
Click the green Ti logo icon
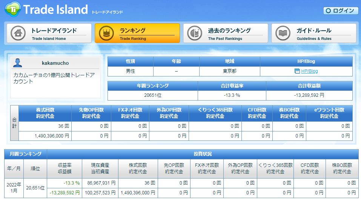pos(12,9)
